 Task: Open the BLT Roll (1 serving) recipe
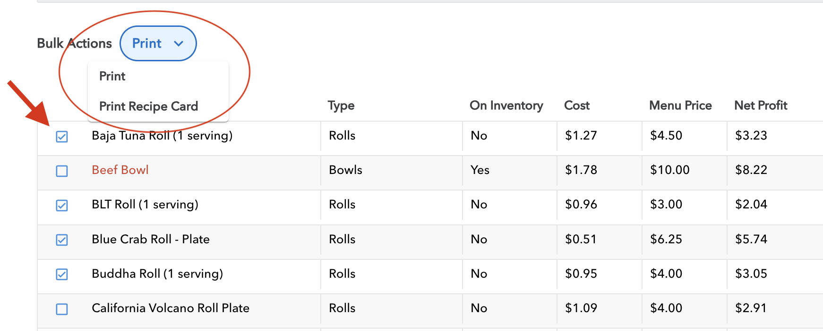coord(145,205)
